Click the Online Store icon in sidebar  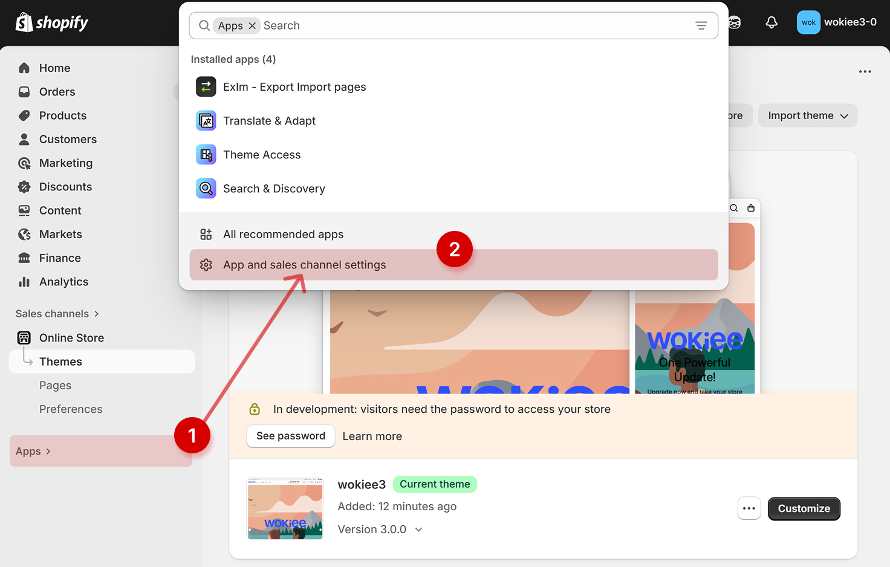[x=24, y=338]
